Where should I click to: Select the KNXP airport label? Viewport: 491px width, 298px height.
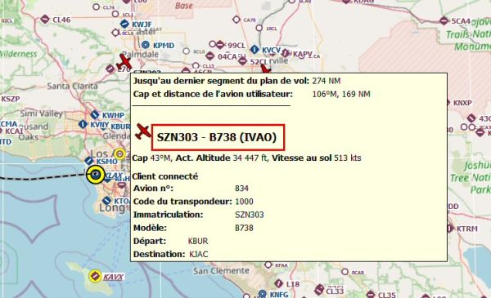pyautogui.click(x=462, y=103)
